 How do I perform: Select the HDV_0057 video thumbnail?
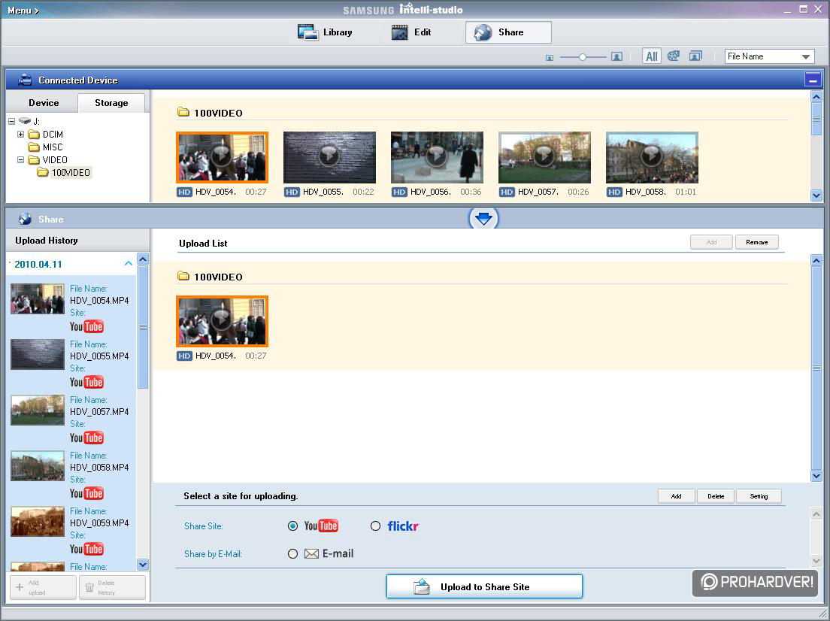point(544,157)
